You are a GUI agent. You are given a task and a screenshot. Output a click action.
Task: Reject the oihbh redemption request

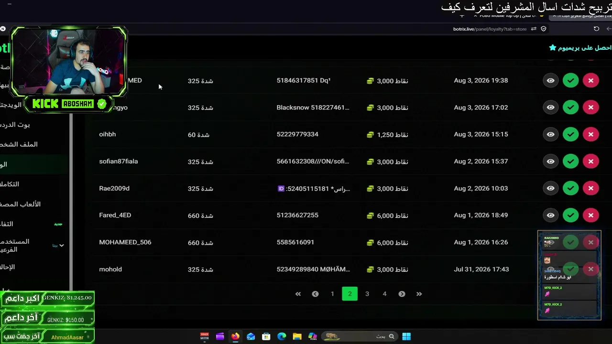591,135
